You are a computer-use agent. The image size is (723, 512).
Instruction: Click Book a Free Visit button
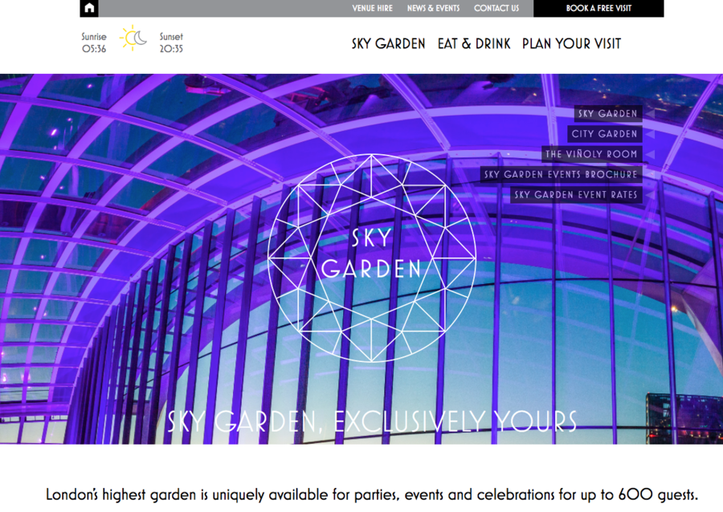click(598, 8)
